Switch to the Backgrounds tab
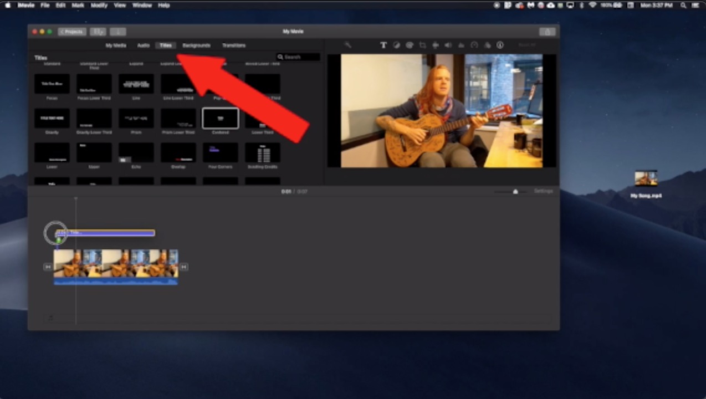This screenshot has width=706, height=399. click(196, 45)
